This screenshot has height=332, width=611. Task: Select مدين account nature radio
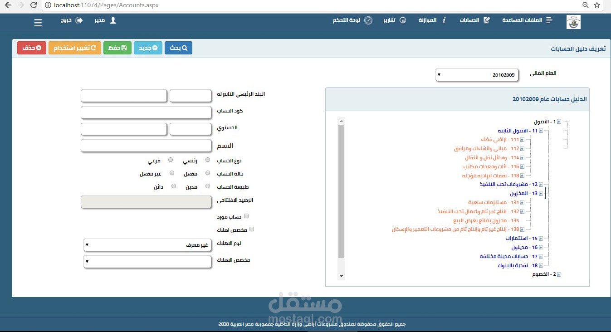[x=208, y=186]
